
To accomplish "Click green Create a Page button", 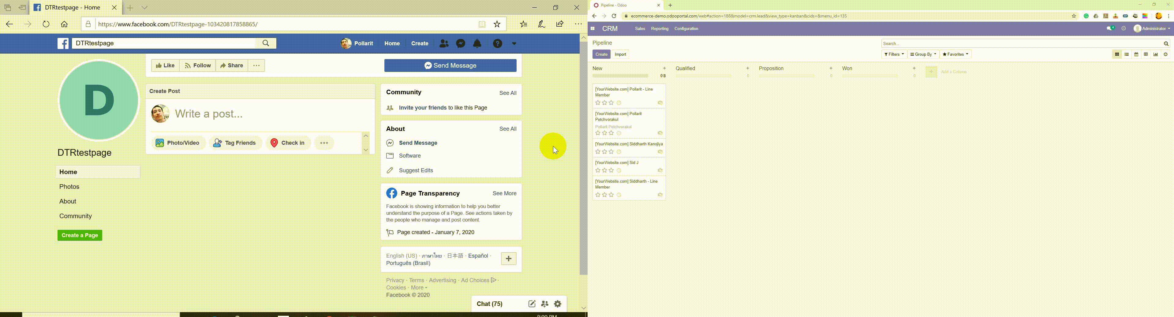I will 80,236.
